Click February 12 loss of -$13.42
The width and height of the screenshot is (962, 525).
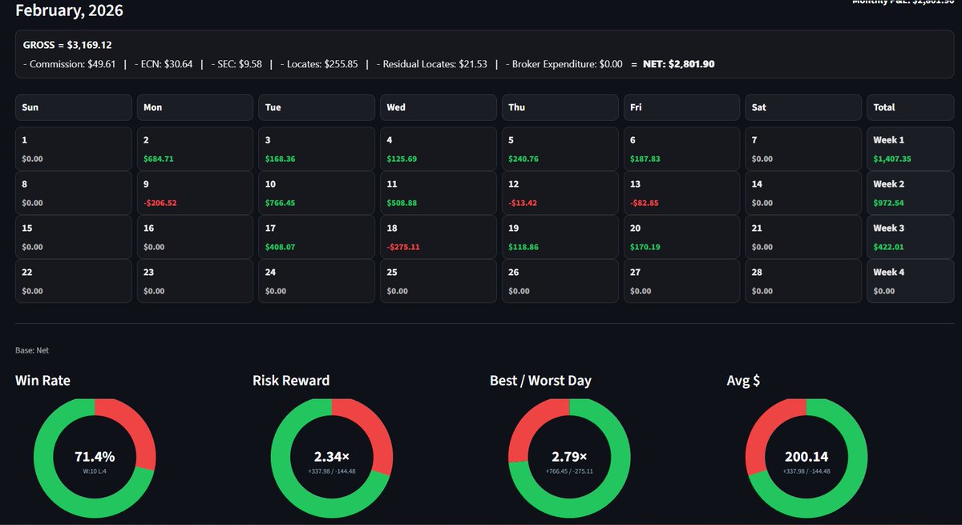click(560, 192)
